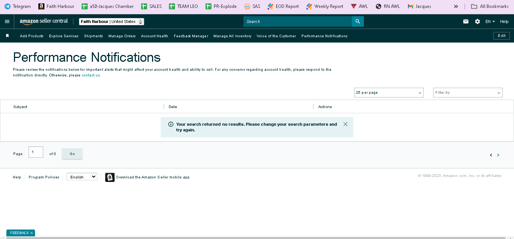Open the SALES sheet bookmark
Viewport: 514px width, 239px height.
(151, 6)
